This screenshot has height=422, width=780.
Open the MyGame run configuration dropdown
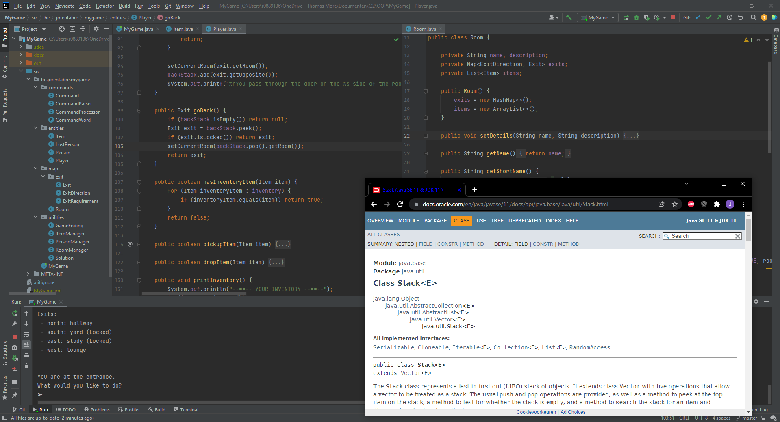point(597,17)
